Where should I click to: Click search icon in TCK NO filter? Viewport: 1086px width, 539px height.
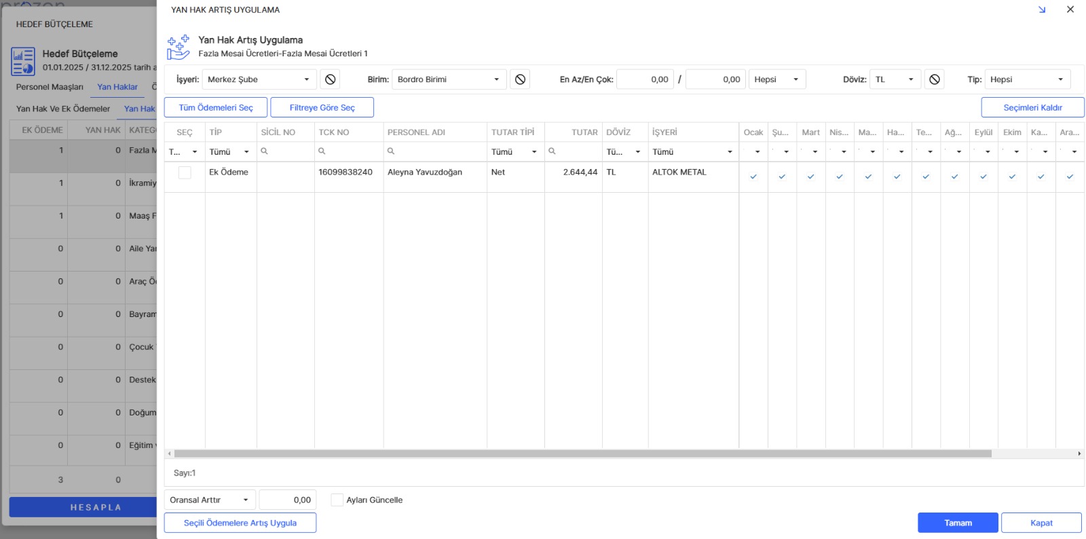(x=322, y=151)
